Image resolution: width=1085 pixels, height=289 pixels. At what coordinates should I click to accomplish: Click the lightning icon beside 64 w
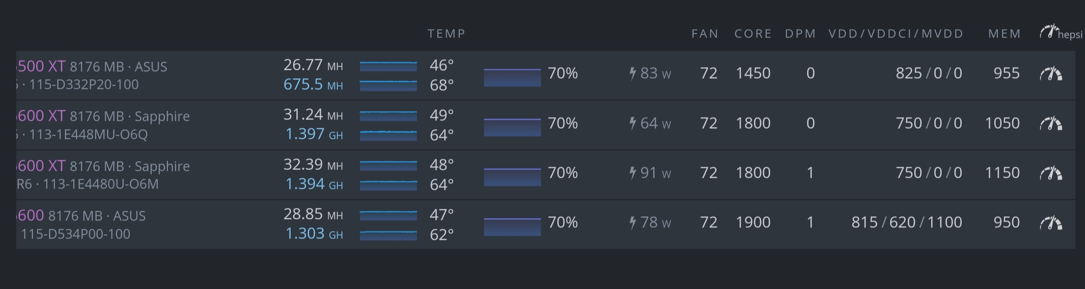point(632,123)
